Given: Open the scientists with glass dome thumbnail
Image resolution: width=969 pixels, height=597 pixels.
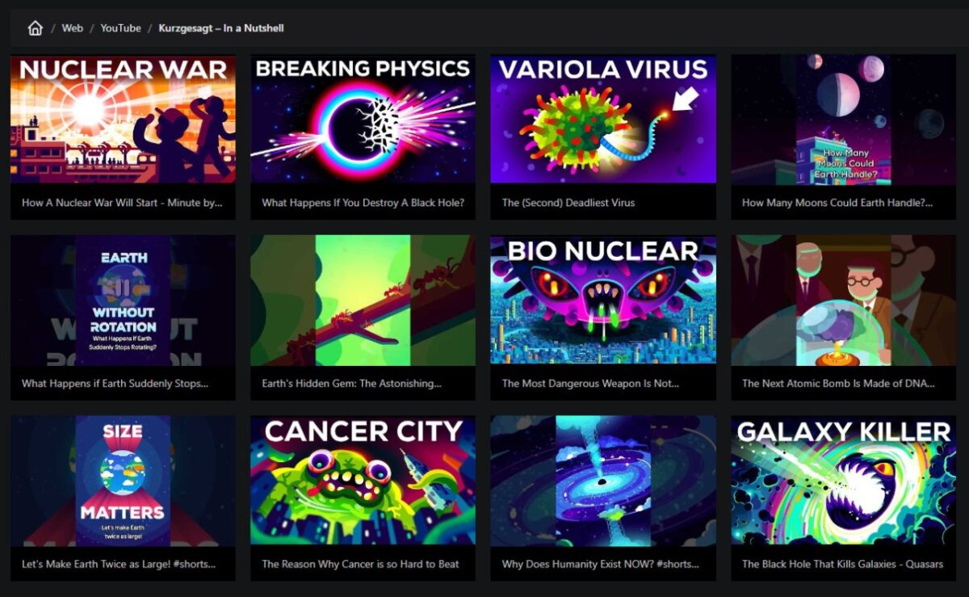Looking at the screenshot, I should pyautogui.click(x=844, y=301).
